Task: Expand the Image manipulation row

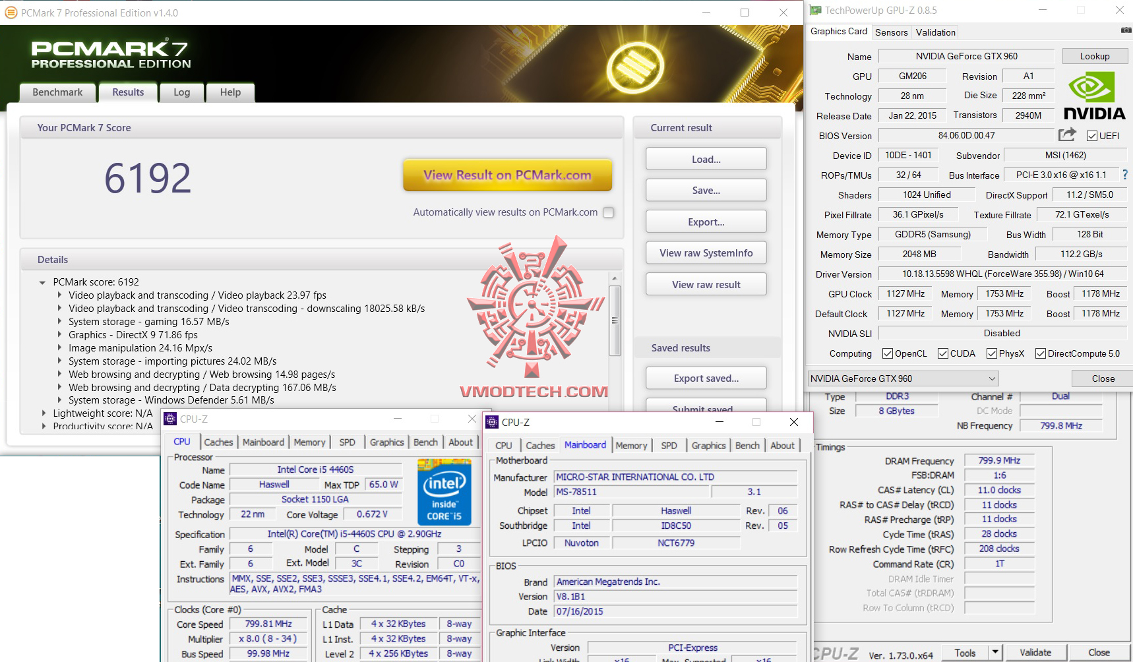Action: coord(59,348)
